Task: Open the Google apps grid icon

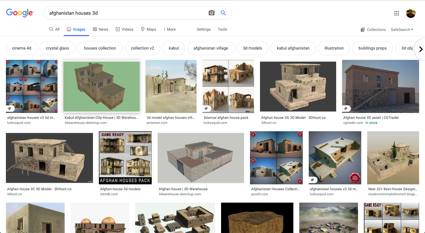Action: pos(396,13)
